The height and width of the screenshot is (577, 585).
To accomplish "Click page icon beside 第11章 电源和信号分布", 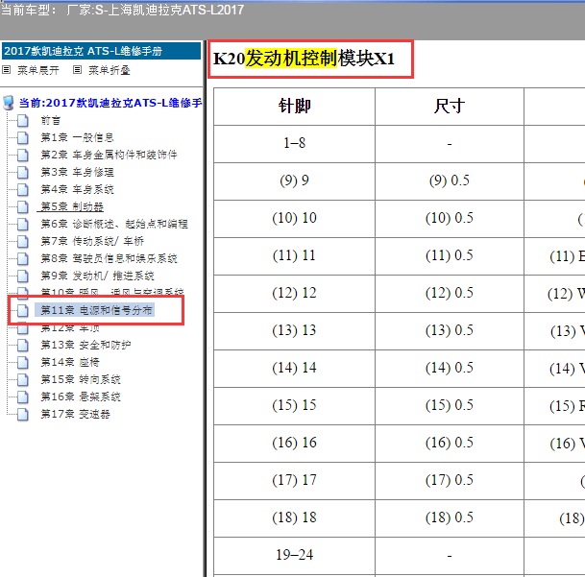I will click(x=23, y=310).
